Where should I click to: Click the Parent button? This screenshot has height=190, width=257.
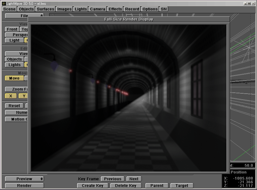[157, 186]
